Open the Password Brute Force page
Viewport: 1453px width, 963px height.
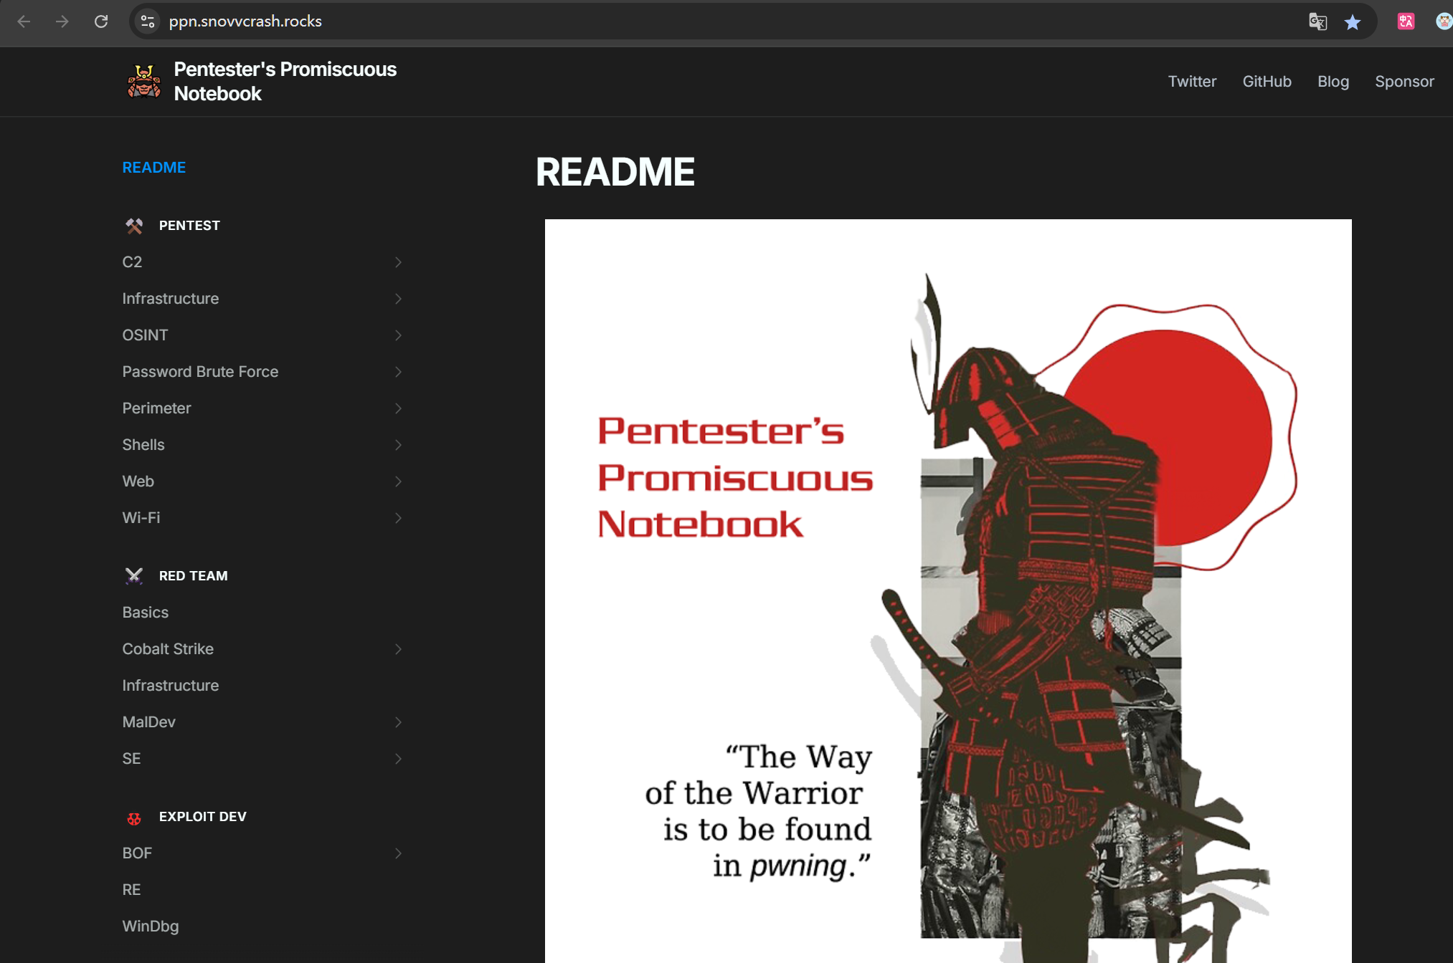[200, 372]
